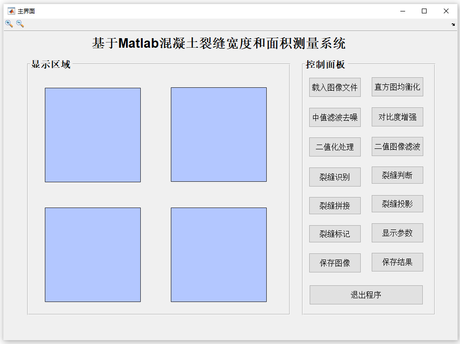The width and height of the screenshot is (460, 344).
Task: Click the 对比度增强 button
Action: pos(397,117)
